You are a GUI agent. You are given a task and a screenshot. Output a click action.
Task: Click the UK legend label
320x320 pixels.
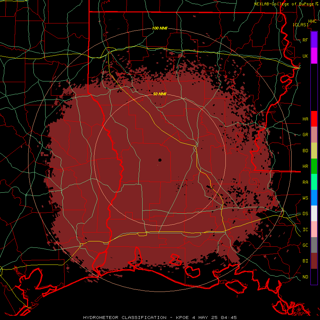pyautogui.click(x=305, y=56)
